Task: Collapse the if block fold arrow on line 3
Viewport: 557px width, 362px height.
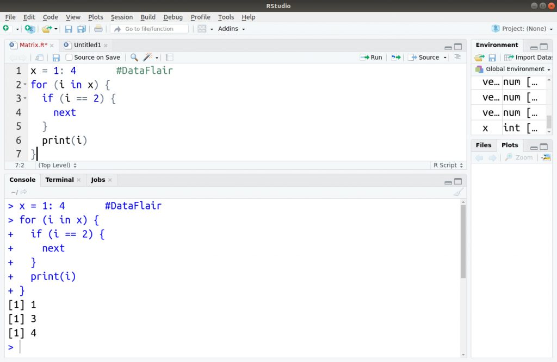Action: [x=25, y=98]
